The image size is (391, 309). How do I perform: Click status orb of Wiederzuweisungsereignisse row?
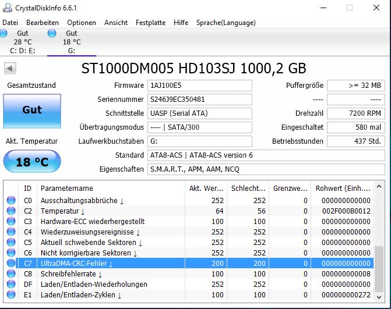pos(11,232)
